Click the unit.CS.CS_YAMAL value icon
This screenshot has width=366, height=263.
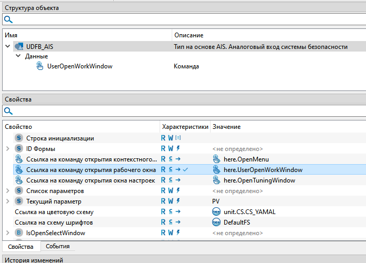[216, 212]
